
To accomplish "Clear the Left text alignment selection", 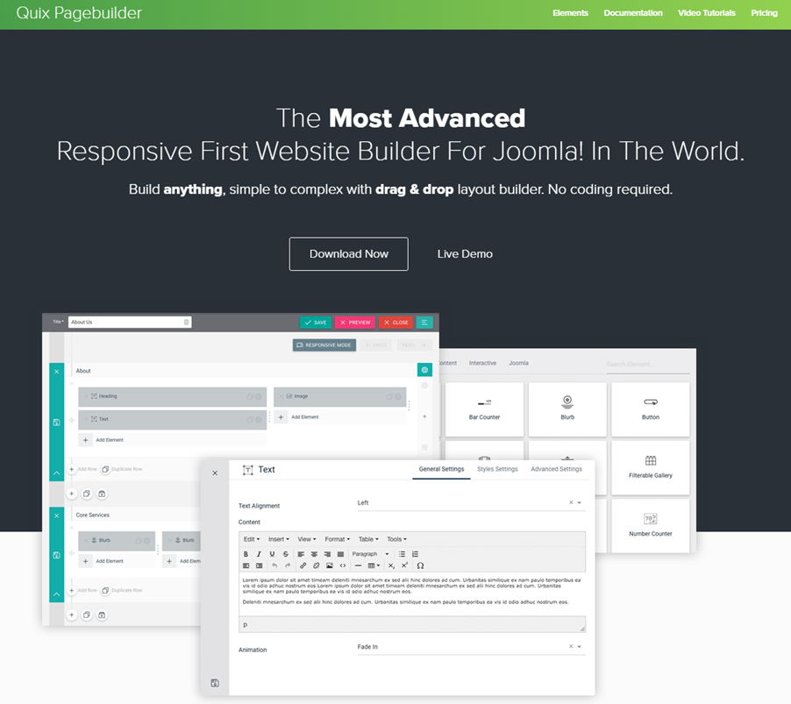I will (571, 502).
